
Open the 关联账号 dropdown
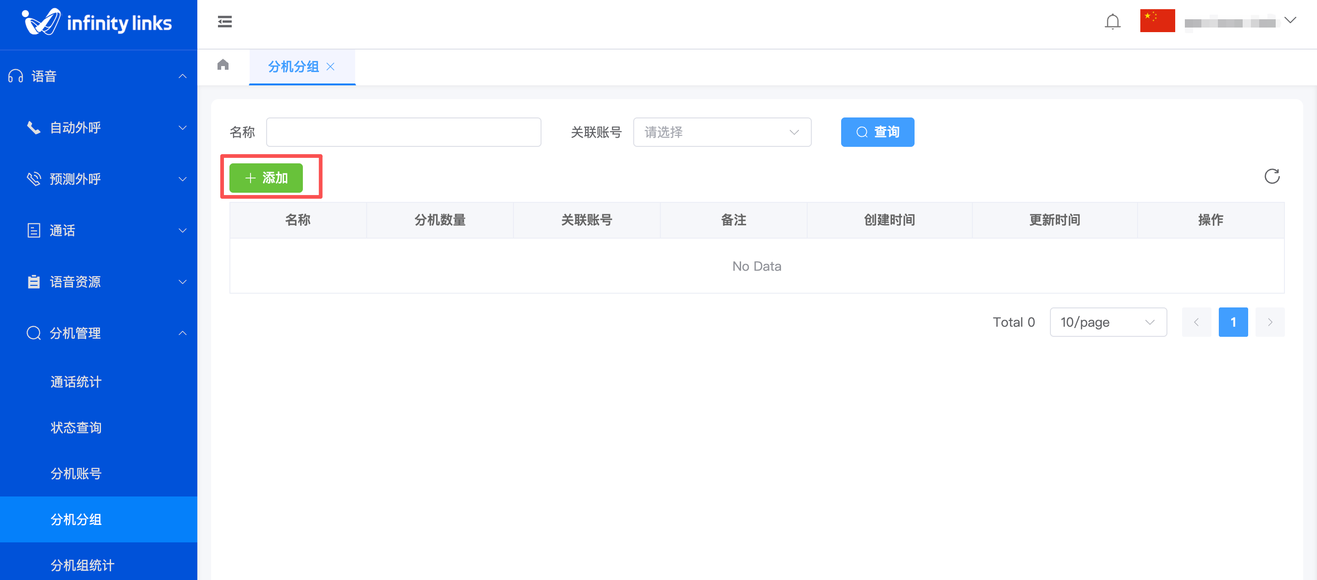[721, 132]
